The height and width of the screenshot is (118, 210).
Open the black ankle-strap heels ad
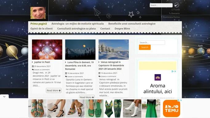coord(56,108)
